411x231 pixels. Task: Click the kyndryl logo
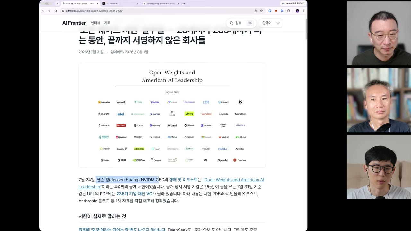[206, 114]
